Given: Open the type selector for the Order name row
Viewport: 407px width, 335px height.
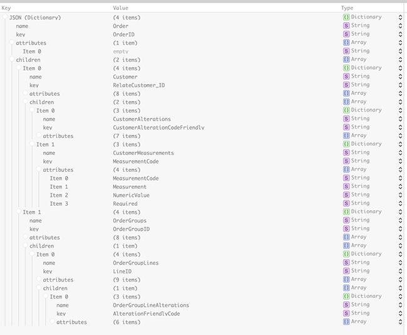Looking at the screenshot, I should [400, 26].
